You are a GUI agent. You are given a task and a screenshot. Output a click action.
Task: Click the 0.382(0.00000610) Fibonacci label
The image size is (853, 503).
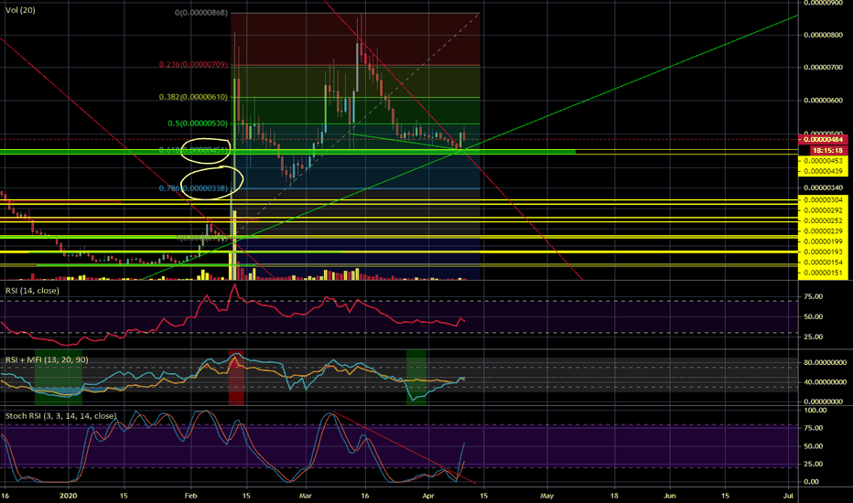pyautogui.click(x=193, y=97)
